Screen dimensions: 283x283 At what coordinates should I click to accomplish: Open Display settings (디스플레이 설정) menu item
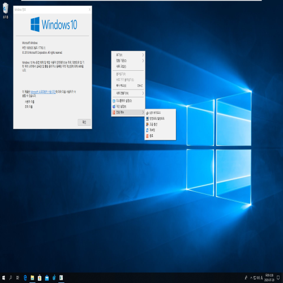point(128,101)
